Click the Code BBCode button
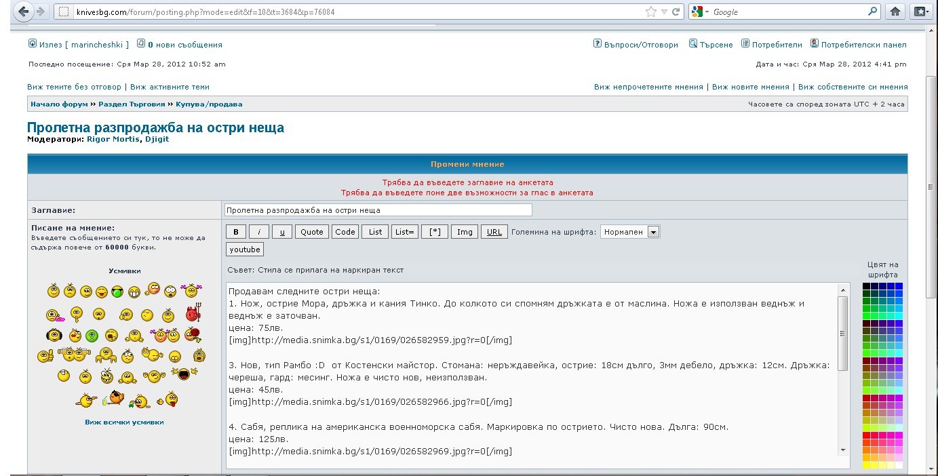The image size is (938, 476). point(345,232)
